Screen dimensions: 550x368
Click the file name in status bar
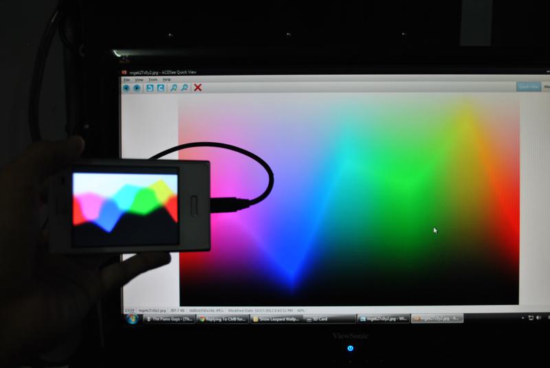151,310
